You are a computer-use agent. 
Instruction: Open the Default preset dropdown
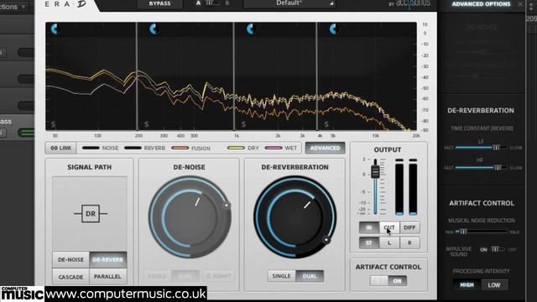tap(289, 3)
